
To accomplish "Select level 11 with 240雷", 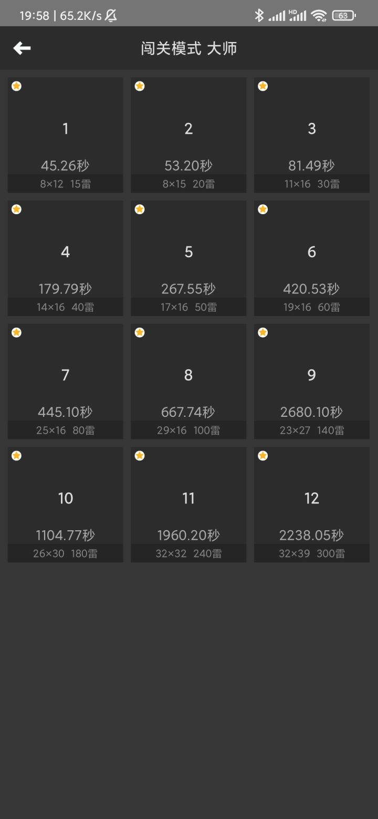I will (188, 505).
